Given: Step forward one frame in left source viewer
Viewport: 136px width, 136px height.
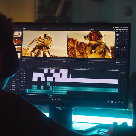Looking at the screenshot, I should pos(45,61).
